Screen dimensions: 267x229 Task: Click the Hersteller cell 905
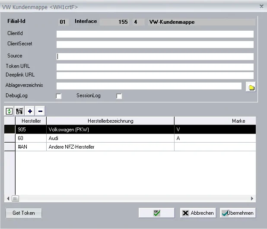pyautogui.click(x=31, y=130)
